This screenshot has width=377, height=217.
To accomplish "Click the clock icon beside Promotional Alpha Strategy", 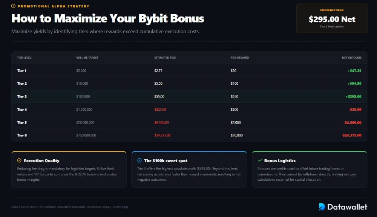I will coord(13,6).
